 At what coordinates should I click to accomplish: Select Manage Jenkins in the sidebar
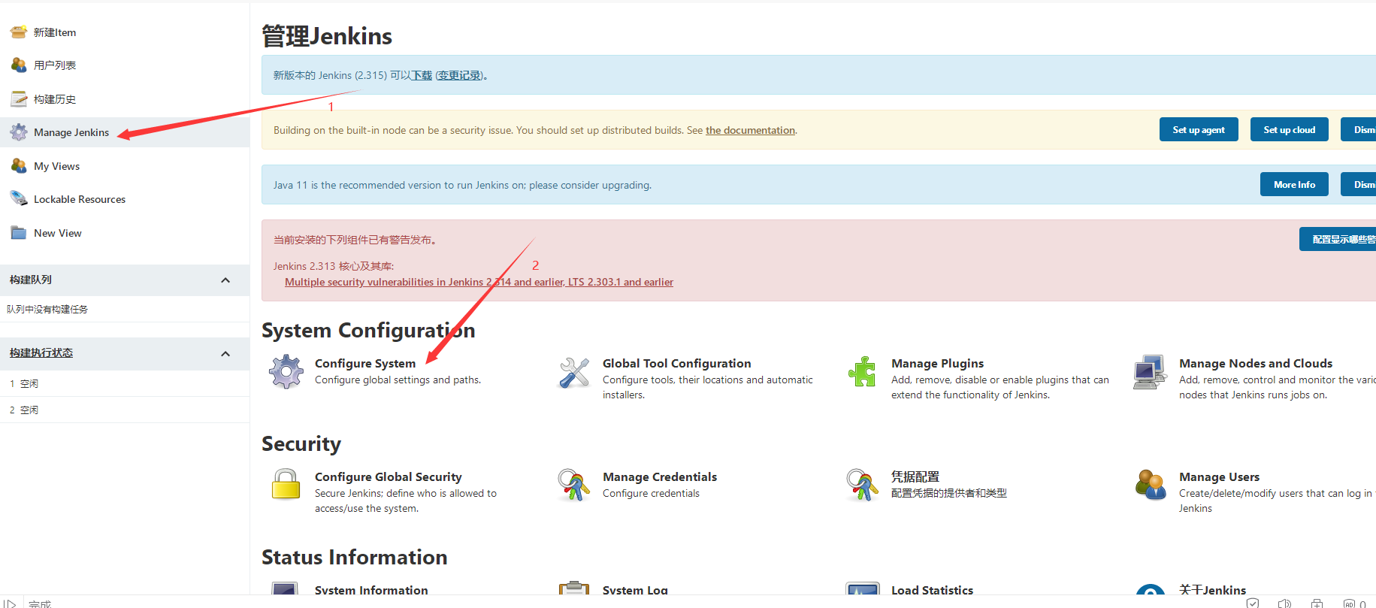(x=71, y=132)
